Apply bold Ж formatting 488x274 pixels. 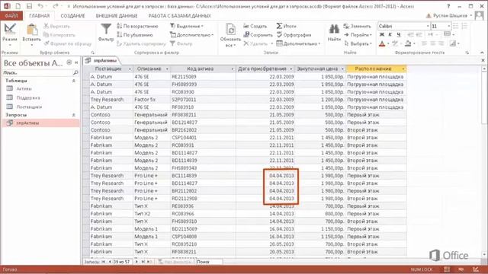(x=382, y=34)
